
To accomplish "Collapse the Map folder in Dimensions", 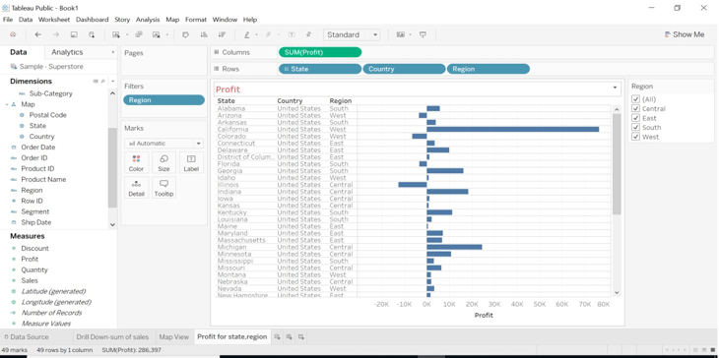I will [7, 104].
